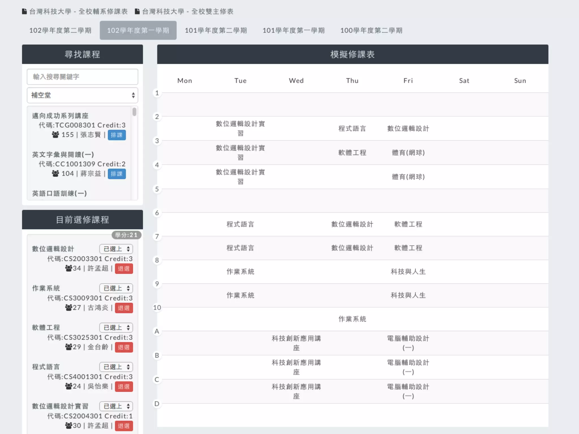
Task: Open 已選上 status dropdown for 作業系統
Action: tap(116, 288)
